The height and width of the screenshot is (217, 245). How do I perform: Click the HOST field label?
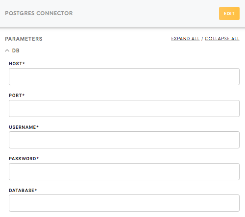(x=16, y=64)
